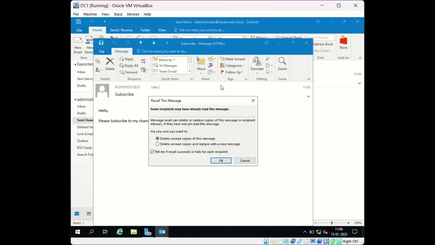Click the Delete message icon in ribbon

(x=110, y=62)
